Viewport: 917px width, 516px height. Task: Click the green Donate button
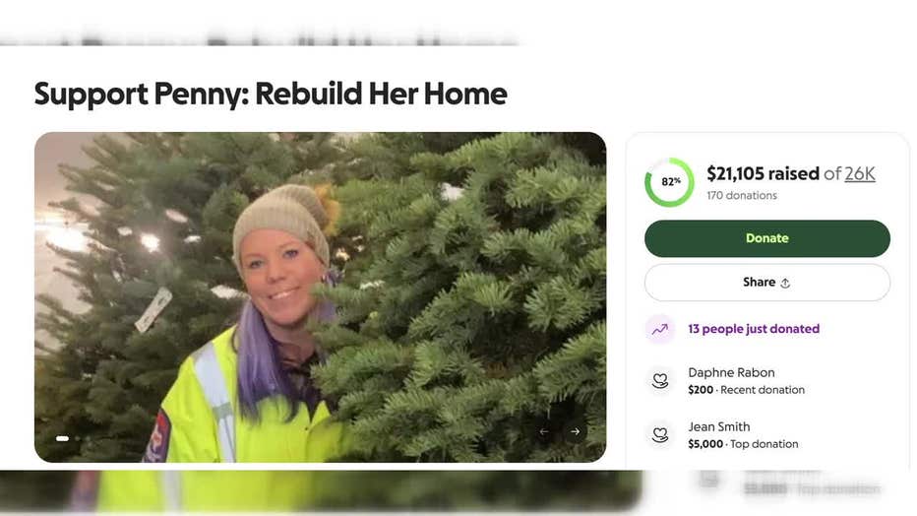(767, 238)
